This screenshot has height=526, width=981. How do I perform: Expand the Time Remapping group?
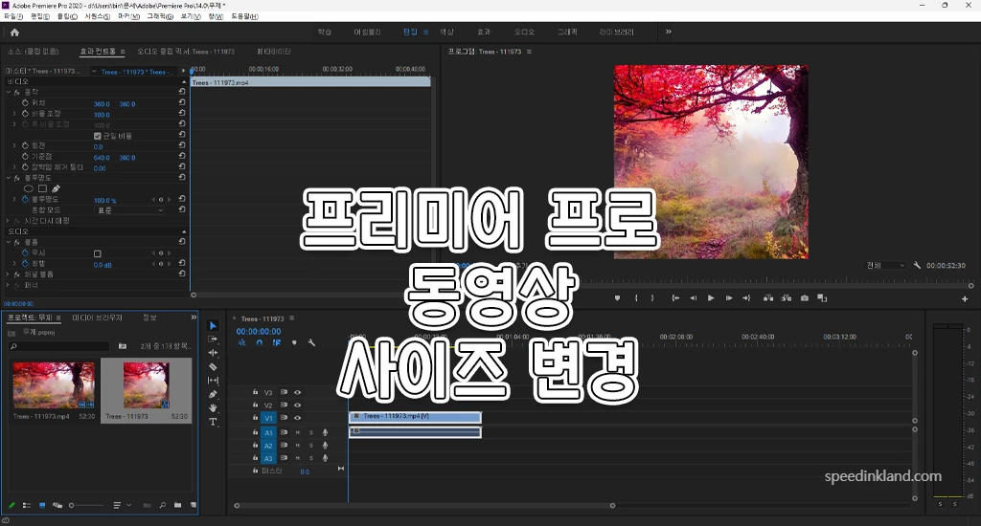(9, 221)
